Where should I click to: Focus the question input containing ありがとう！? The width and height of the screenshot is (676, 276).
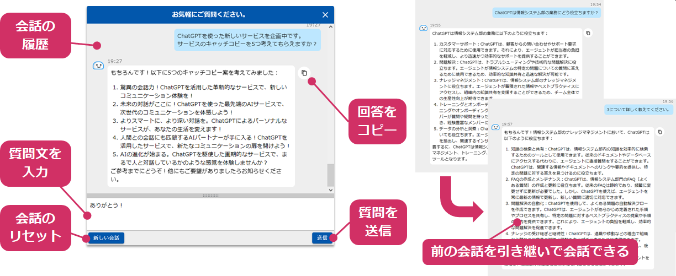click(x=210, y=214)
